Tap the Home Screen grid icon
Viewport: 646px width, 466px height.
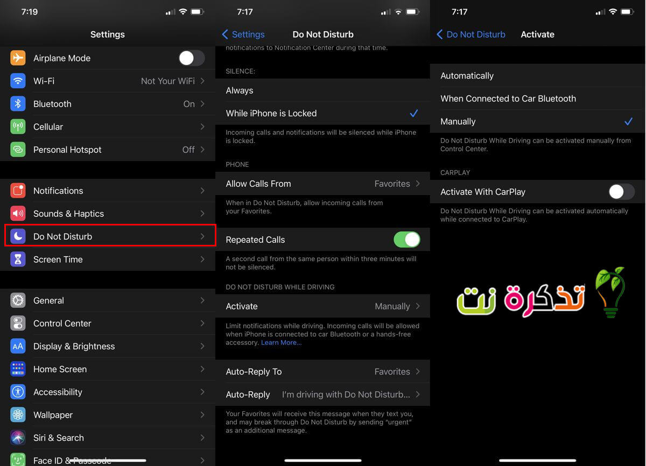(x=18, y=369)
